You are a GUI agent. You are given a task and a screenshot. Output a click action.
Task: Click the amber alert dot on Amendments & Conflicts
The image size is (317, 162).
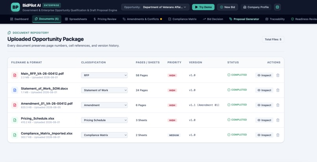161,19
